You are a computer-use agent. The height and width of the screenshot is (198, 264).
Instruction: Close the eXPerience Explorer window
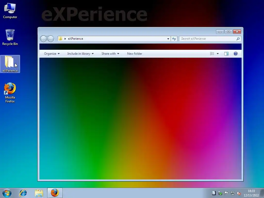coord(237,32)
